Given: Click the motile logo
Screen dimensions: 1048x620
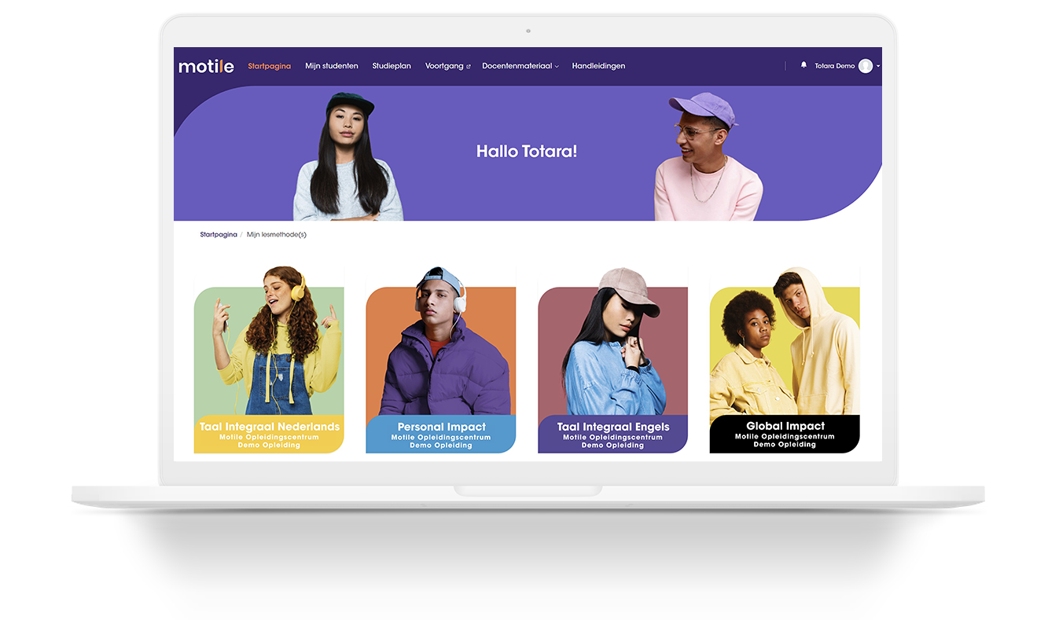Looking at the screenshot, I should (206, 67).
